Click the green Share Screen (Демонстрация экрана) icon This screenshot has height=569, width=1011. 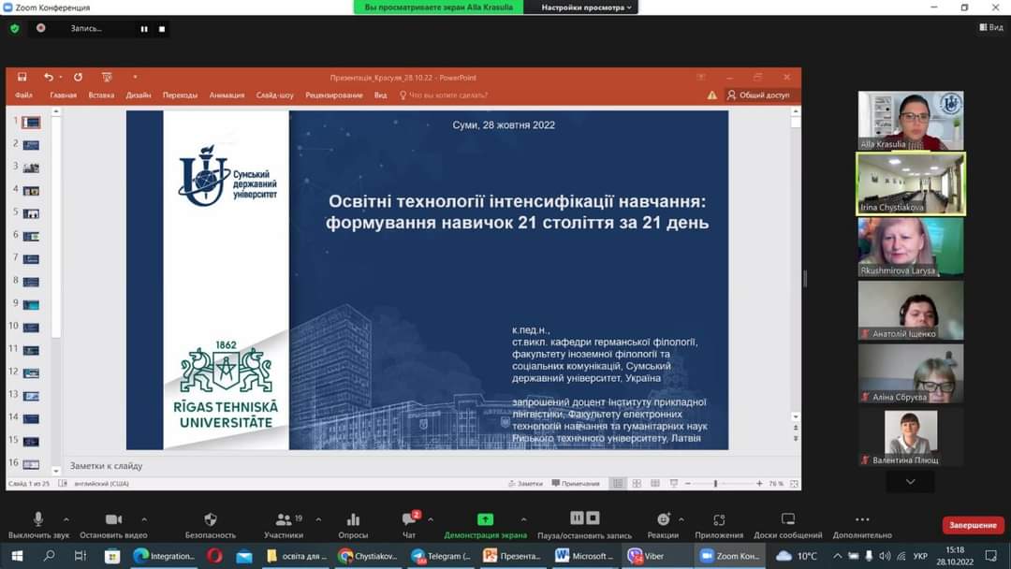click(485, 520)
